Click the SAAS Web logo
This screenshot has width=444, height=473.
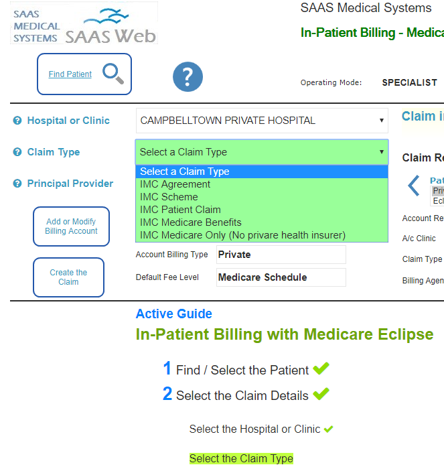coord(84,24)
